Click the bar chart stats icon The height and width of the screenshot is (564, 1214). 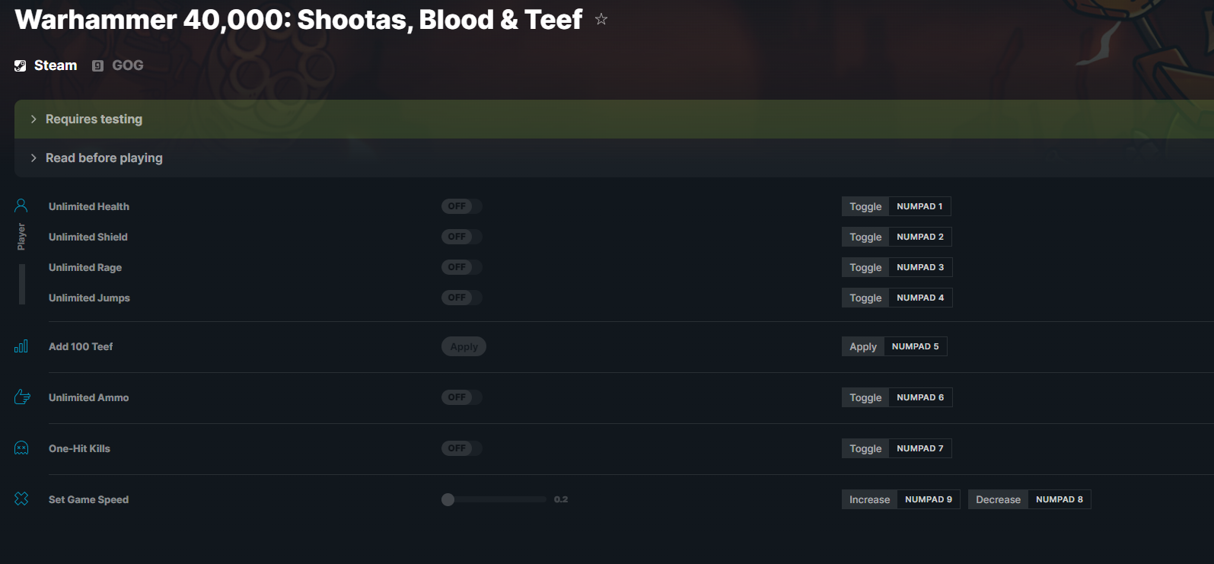21,346
